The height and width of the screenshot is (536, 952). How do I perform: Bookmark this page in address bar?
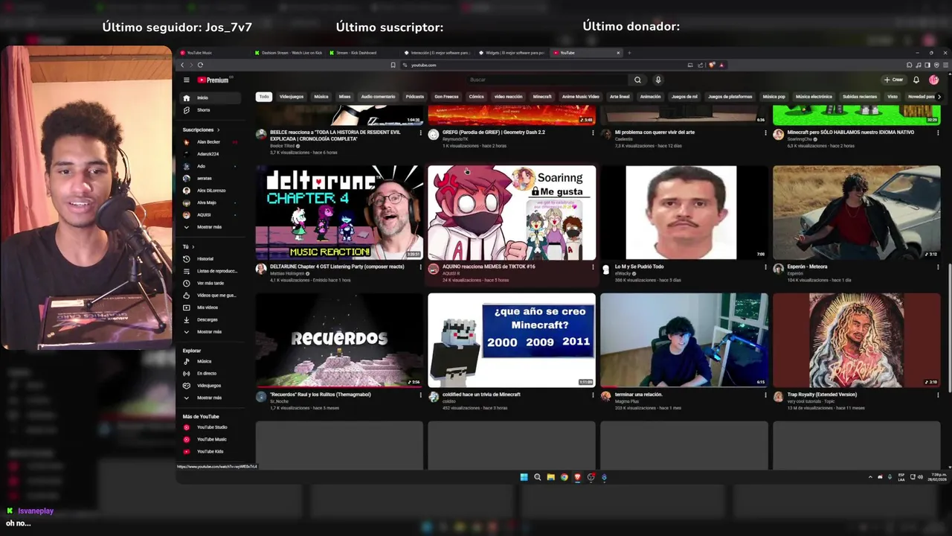[x=393, y=65]
